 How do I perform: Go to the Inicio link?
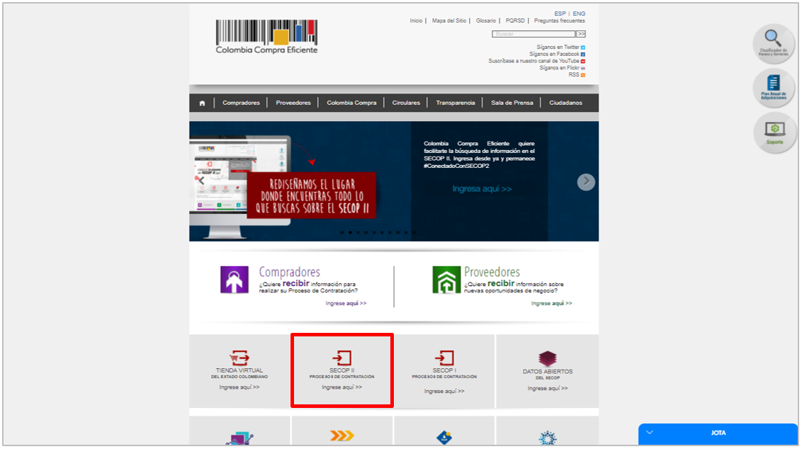pyautogui.click(x=416, y=21)
